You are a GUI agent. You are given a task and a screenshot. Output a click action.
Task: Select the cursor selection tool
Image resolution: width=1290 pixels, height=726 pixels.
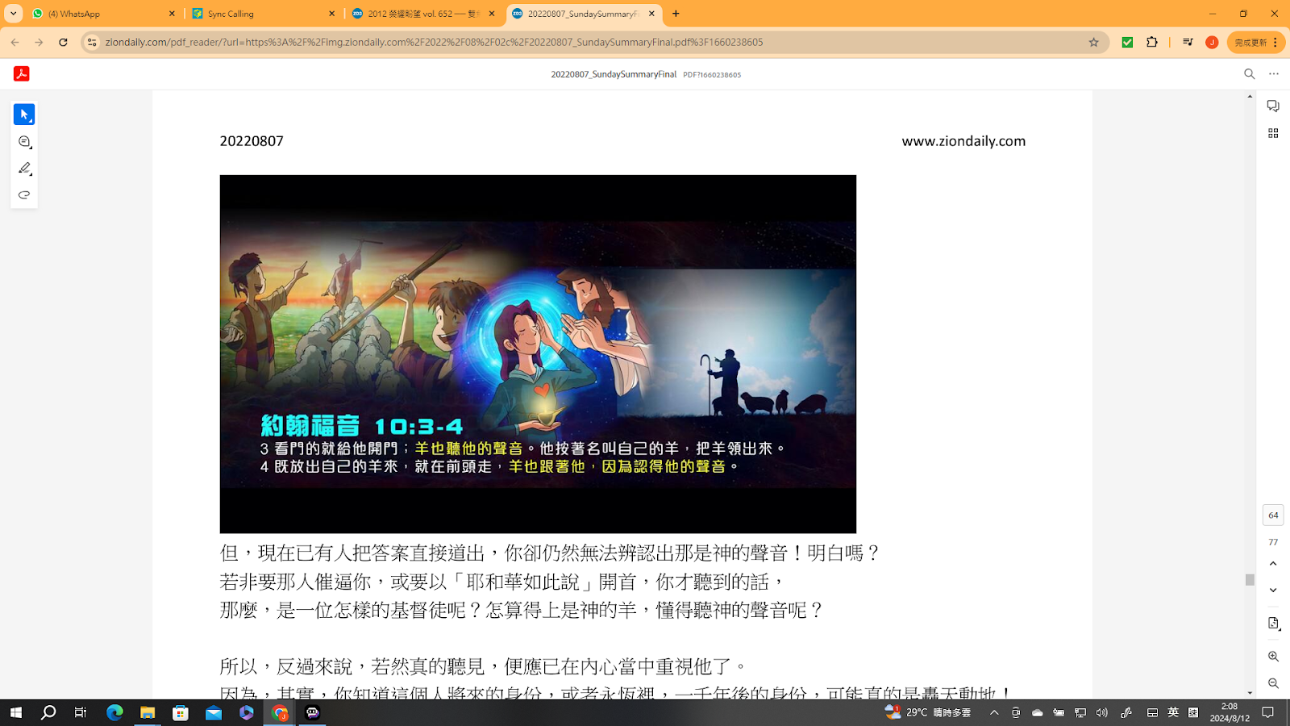click(24, 115)
